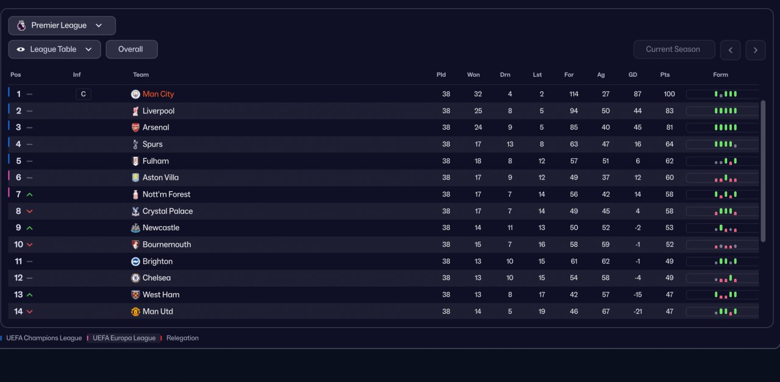
Task: Click the champions 'C' info badge
Action: (83, 94)
